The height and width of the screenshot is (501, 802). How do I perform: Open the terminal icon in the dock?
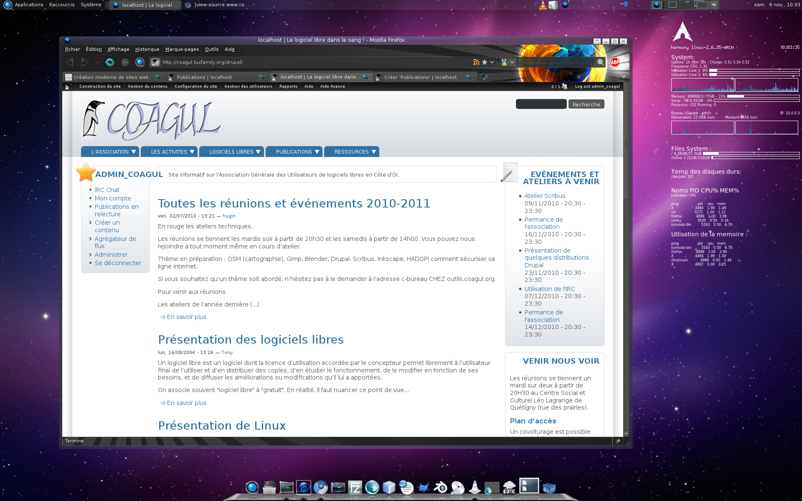coord(287,487)
